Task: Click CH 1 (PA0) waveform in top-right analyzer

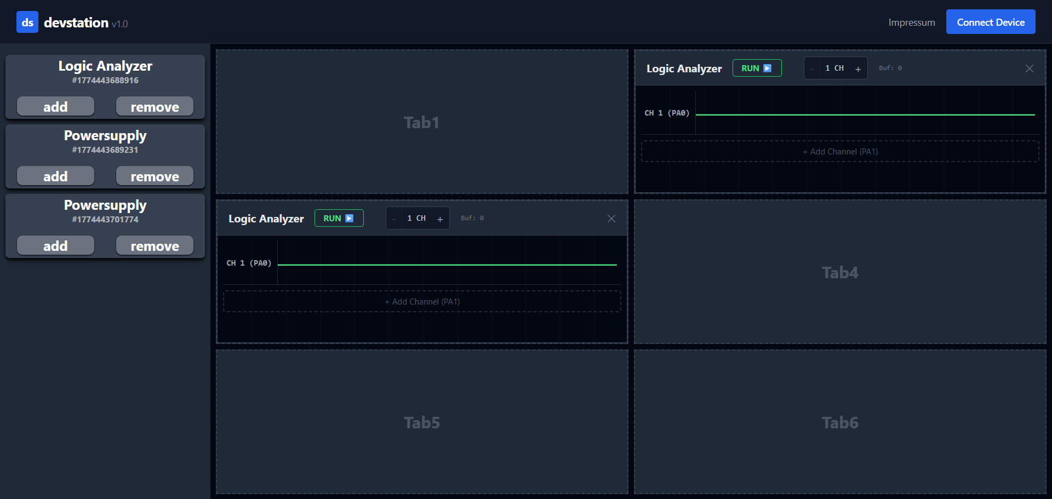Action: (x=865, y=114)
